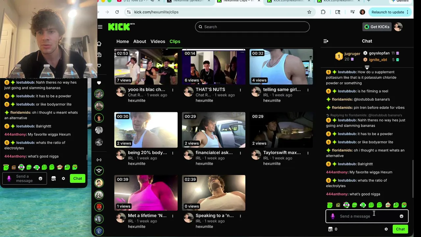Click the Relaunch to update button

[x=390, y=12]
